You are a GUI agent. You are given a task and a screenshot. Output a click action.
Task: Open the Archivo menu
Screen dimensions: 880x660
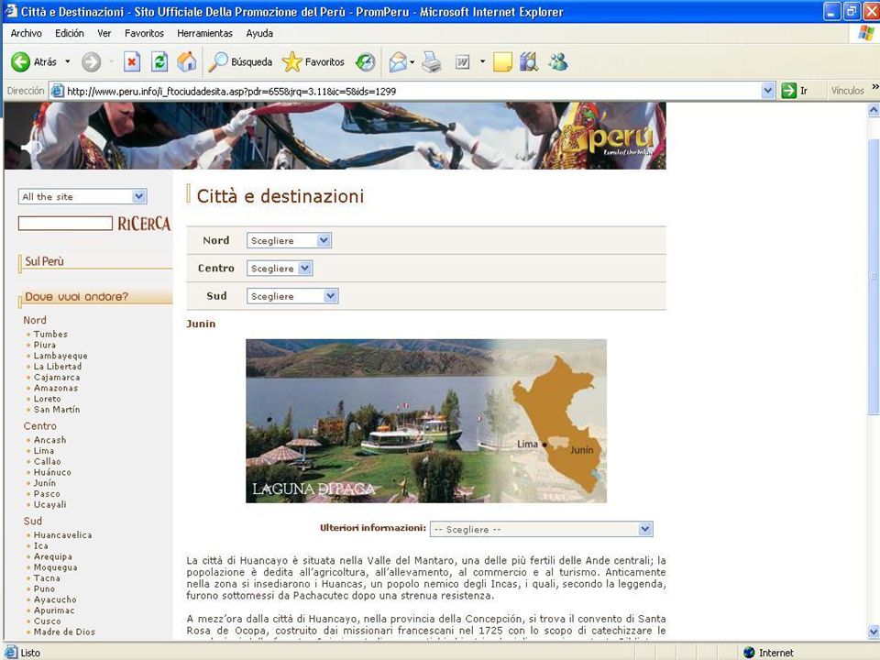pyautogui.click(x=27, y=33)
